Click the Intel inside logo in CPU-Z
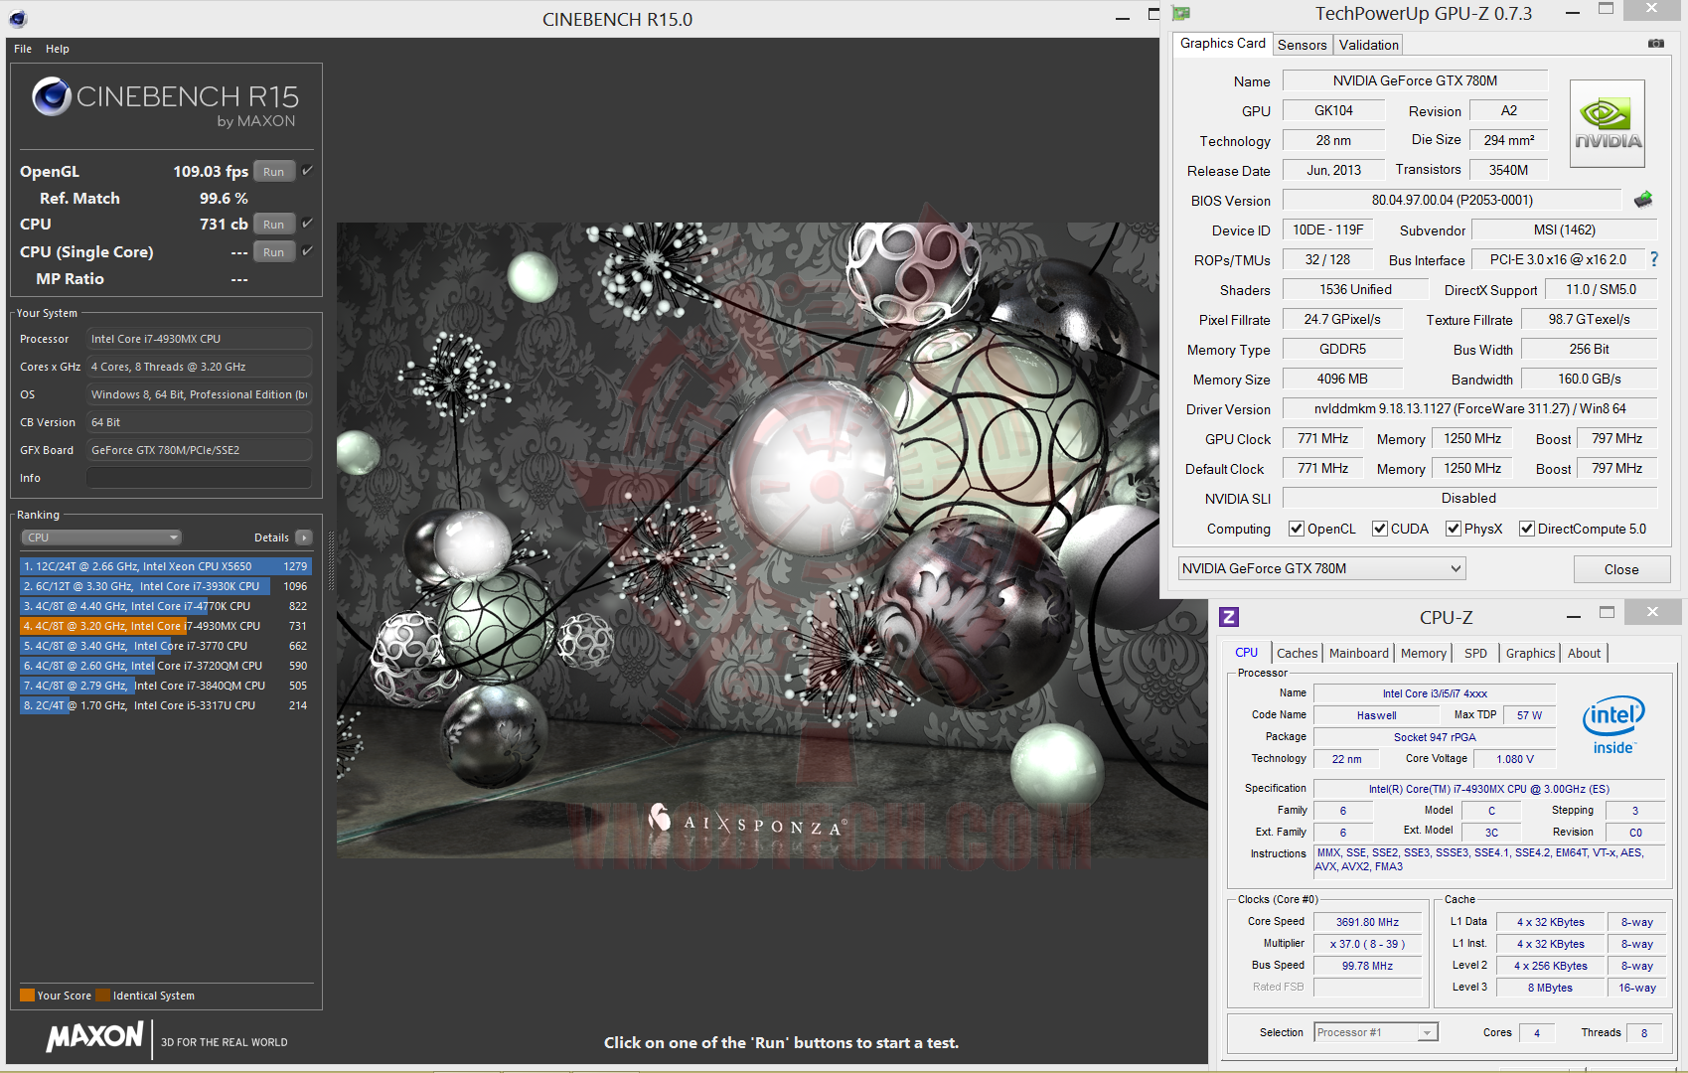 (1612, 725)
